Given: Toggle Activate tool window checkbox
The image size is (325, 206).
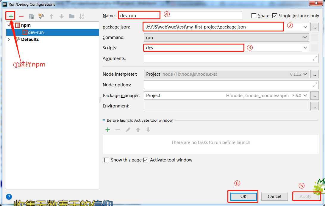Looking at the screenshot, I should [x=146, y=160].
